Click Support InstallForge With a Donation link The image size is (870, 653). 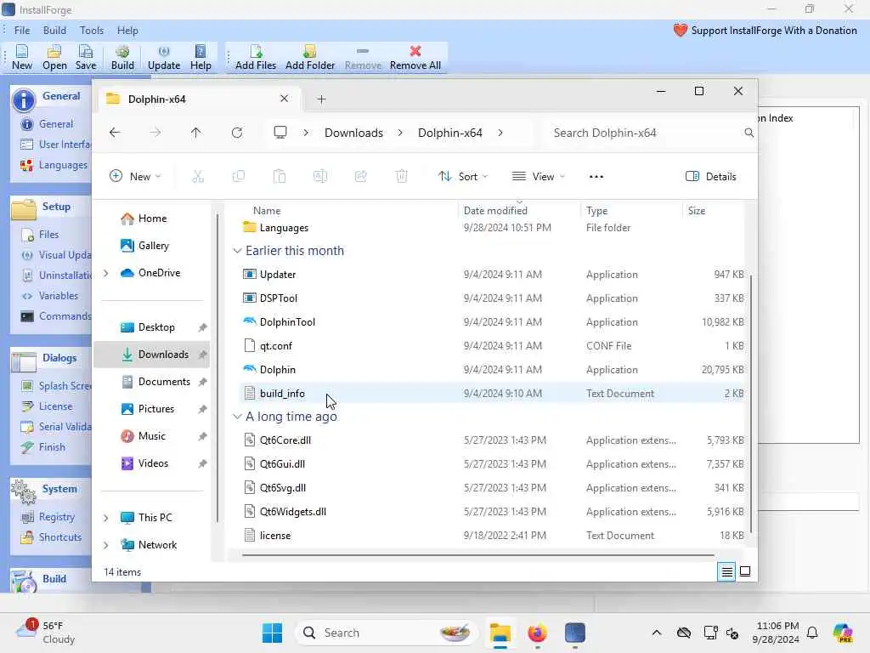coord(765,31)
